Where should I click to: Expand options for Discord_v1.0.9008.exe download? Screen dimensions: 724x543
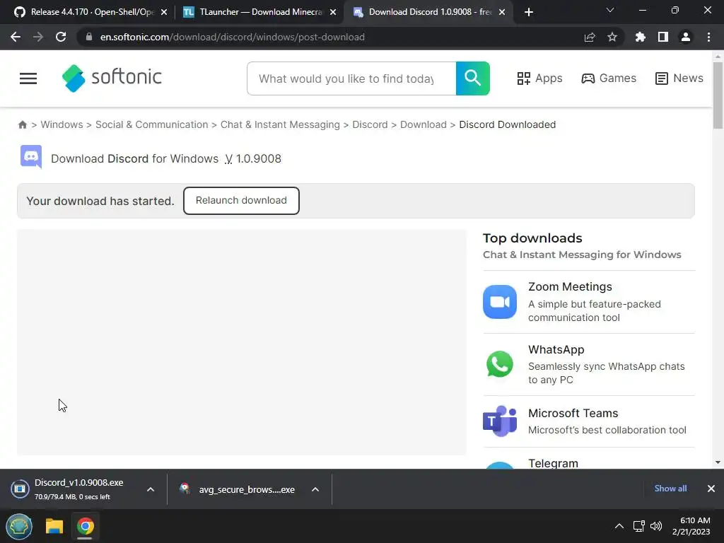click(x=151, y=489)
